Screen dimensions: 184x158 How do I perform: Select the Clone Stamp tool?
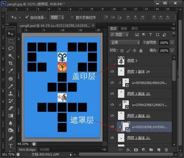(11, 93)
